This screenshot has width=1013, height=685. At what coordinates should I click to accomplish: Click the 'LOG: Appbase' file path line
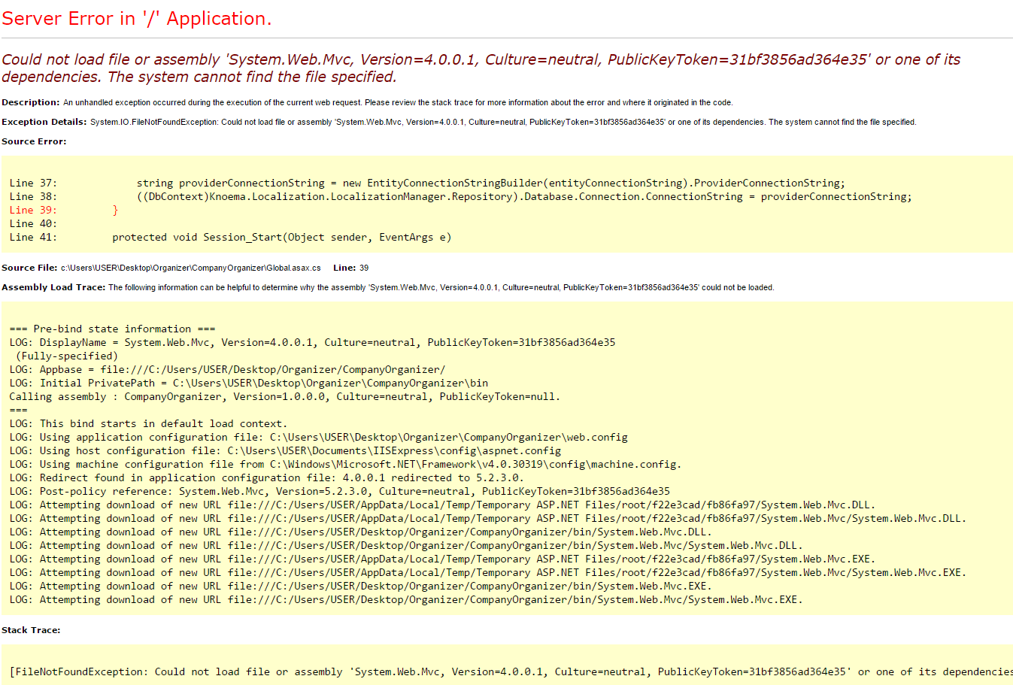click(227, 369)
